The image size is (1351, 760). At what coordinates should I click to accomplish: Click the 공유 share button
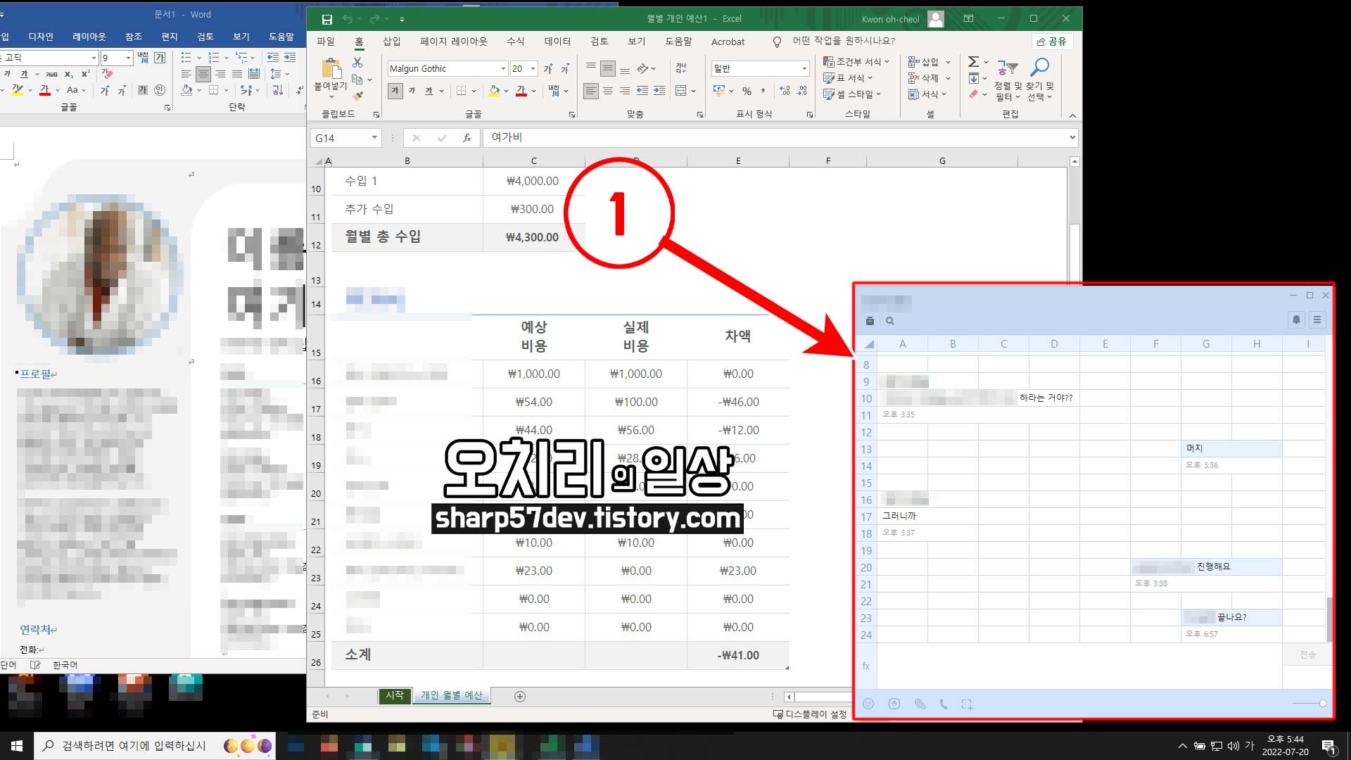(x=1051, y=42)
